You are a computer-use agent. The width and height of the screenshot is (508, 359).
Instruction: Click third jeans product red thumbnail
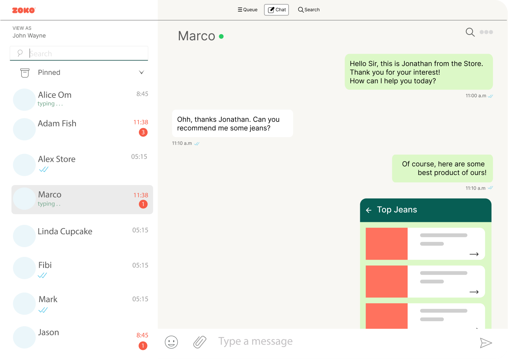[x=387, y=316]
